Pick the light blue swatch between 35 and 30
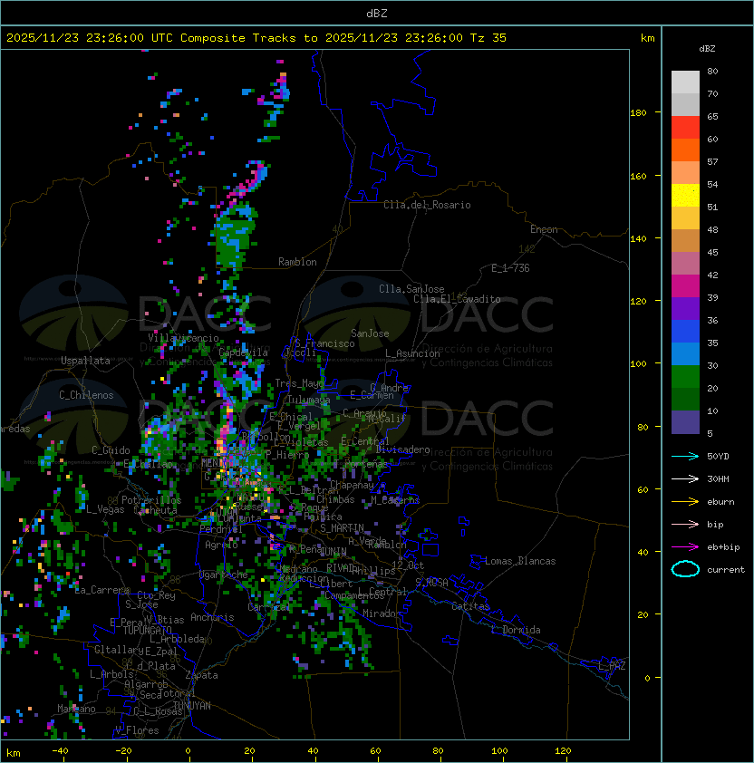 pos(685,353)
